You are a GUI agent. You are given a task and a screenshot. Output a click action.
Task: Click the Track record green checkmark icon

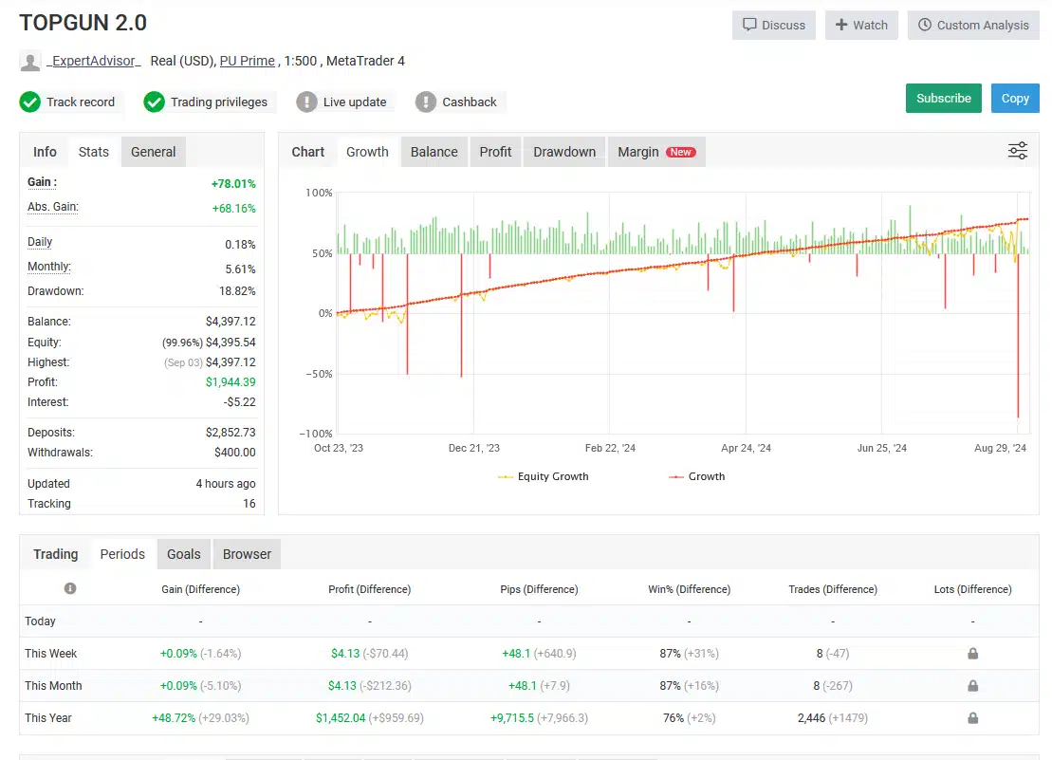[x=30, y=102]
